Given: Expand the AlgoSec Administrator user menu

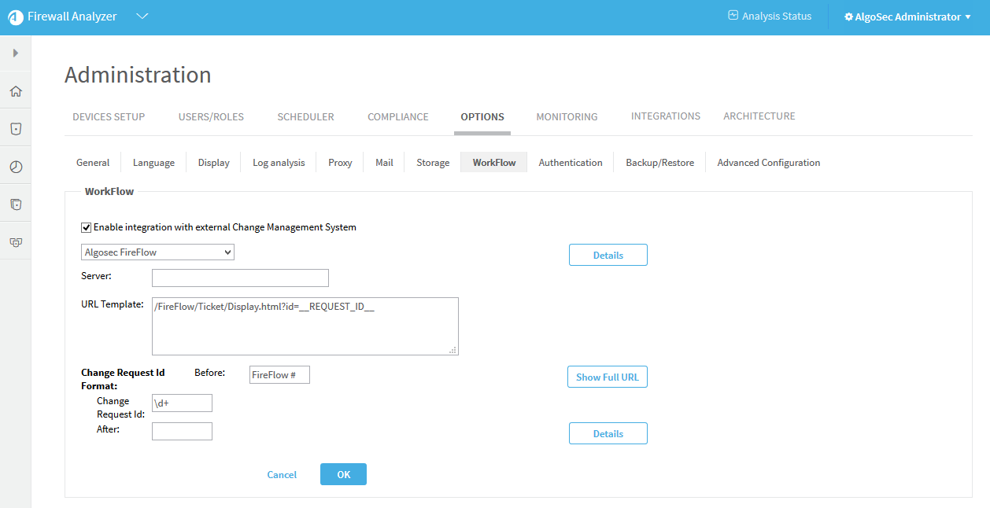Looking at the screenshot, I should click(967, 17).
